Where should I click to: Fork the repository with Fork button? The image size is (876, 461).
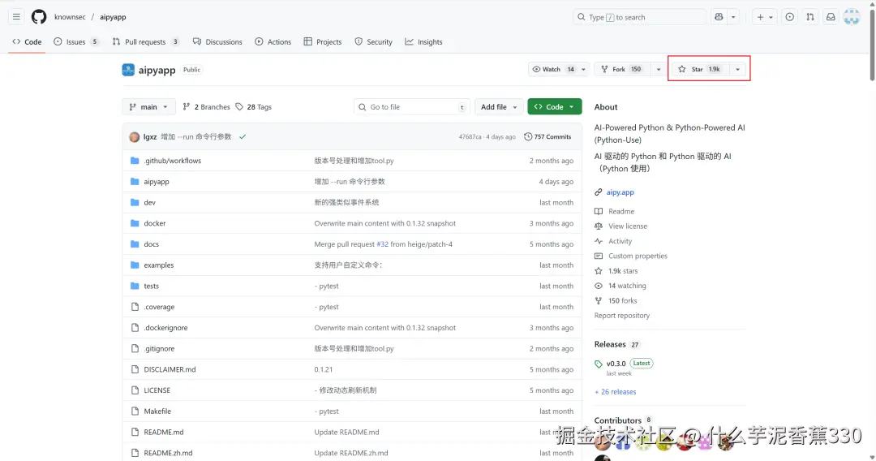(x=622, y=69)
